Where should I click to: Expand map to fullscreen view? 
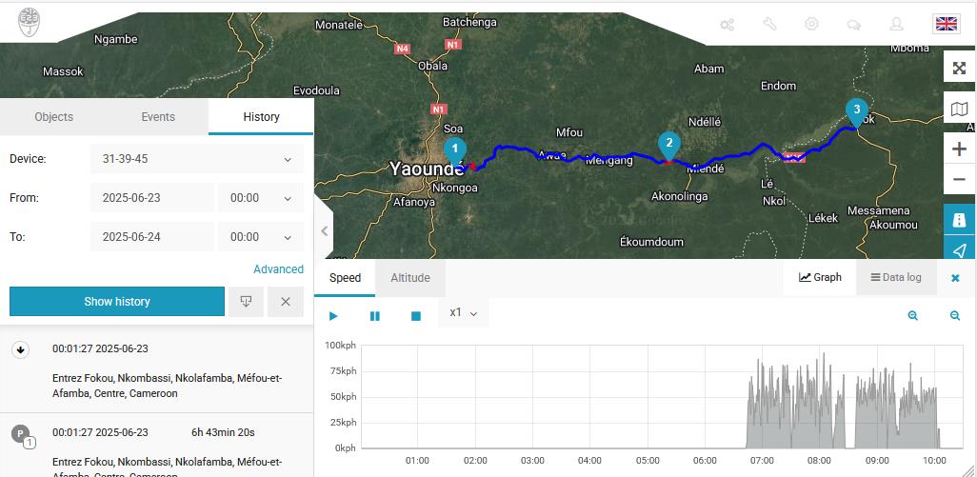959,68
